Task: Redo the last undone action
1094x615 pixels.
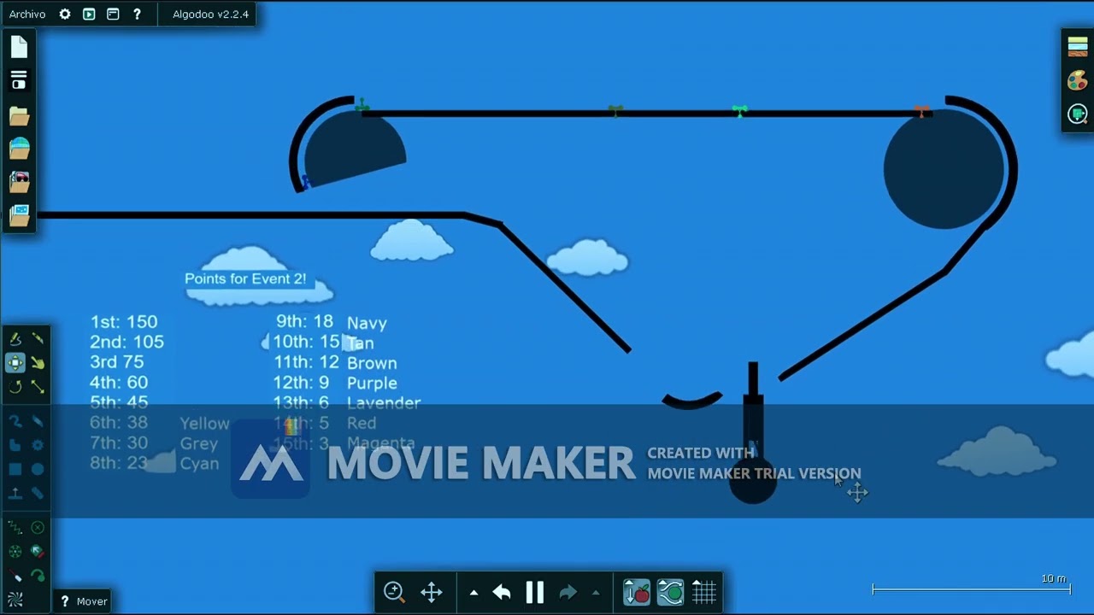Action: click(x=568, y=592)
